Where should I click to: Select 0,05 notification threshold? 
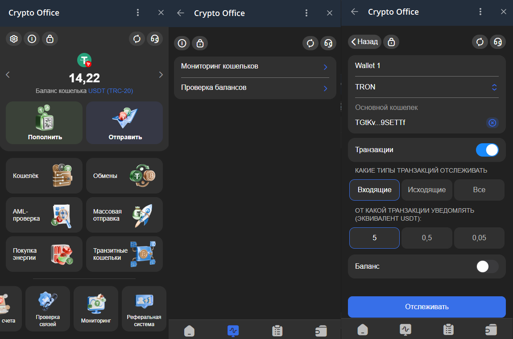(479, 238)
